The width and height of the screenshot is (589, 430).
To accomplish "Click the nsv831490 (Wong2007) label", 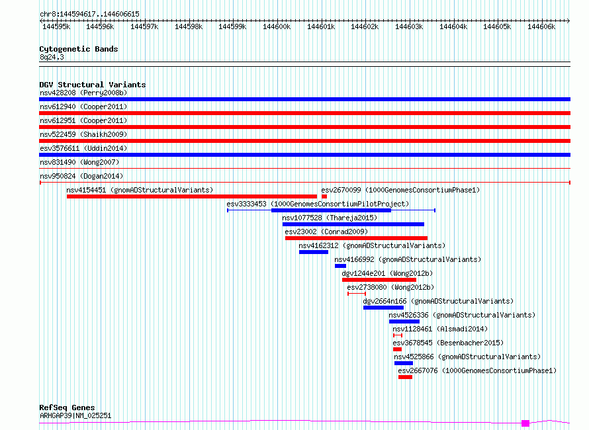I will pos(79,162).
